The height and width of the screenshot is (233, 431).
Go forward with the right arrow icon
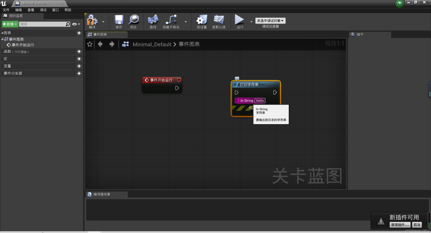[x=112, y=44]
